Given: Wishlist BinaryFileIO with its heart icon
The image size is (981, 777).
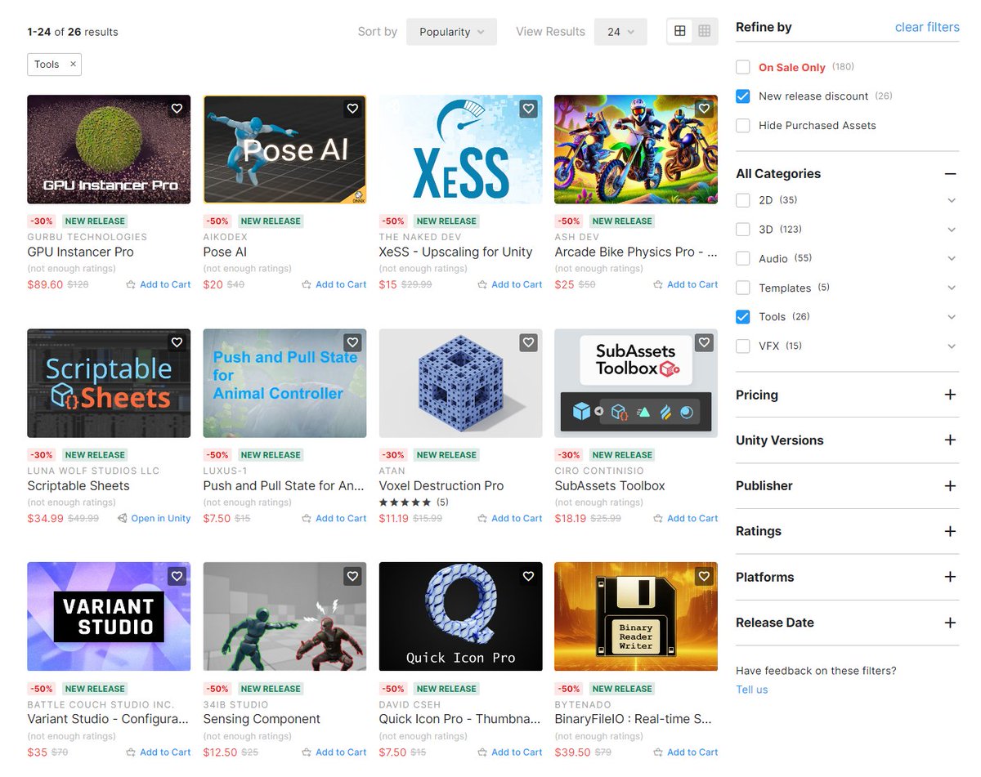Looking at the screenshot, I should click(x=704, y=576).
